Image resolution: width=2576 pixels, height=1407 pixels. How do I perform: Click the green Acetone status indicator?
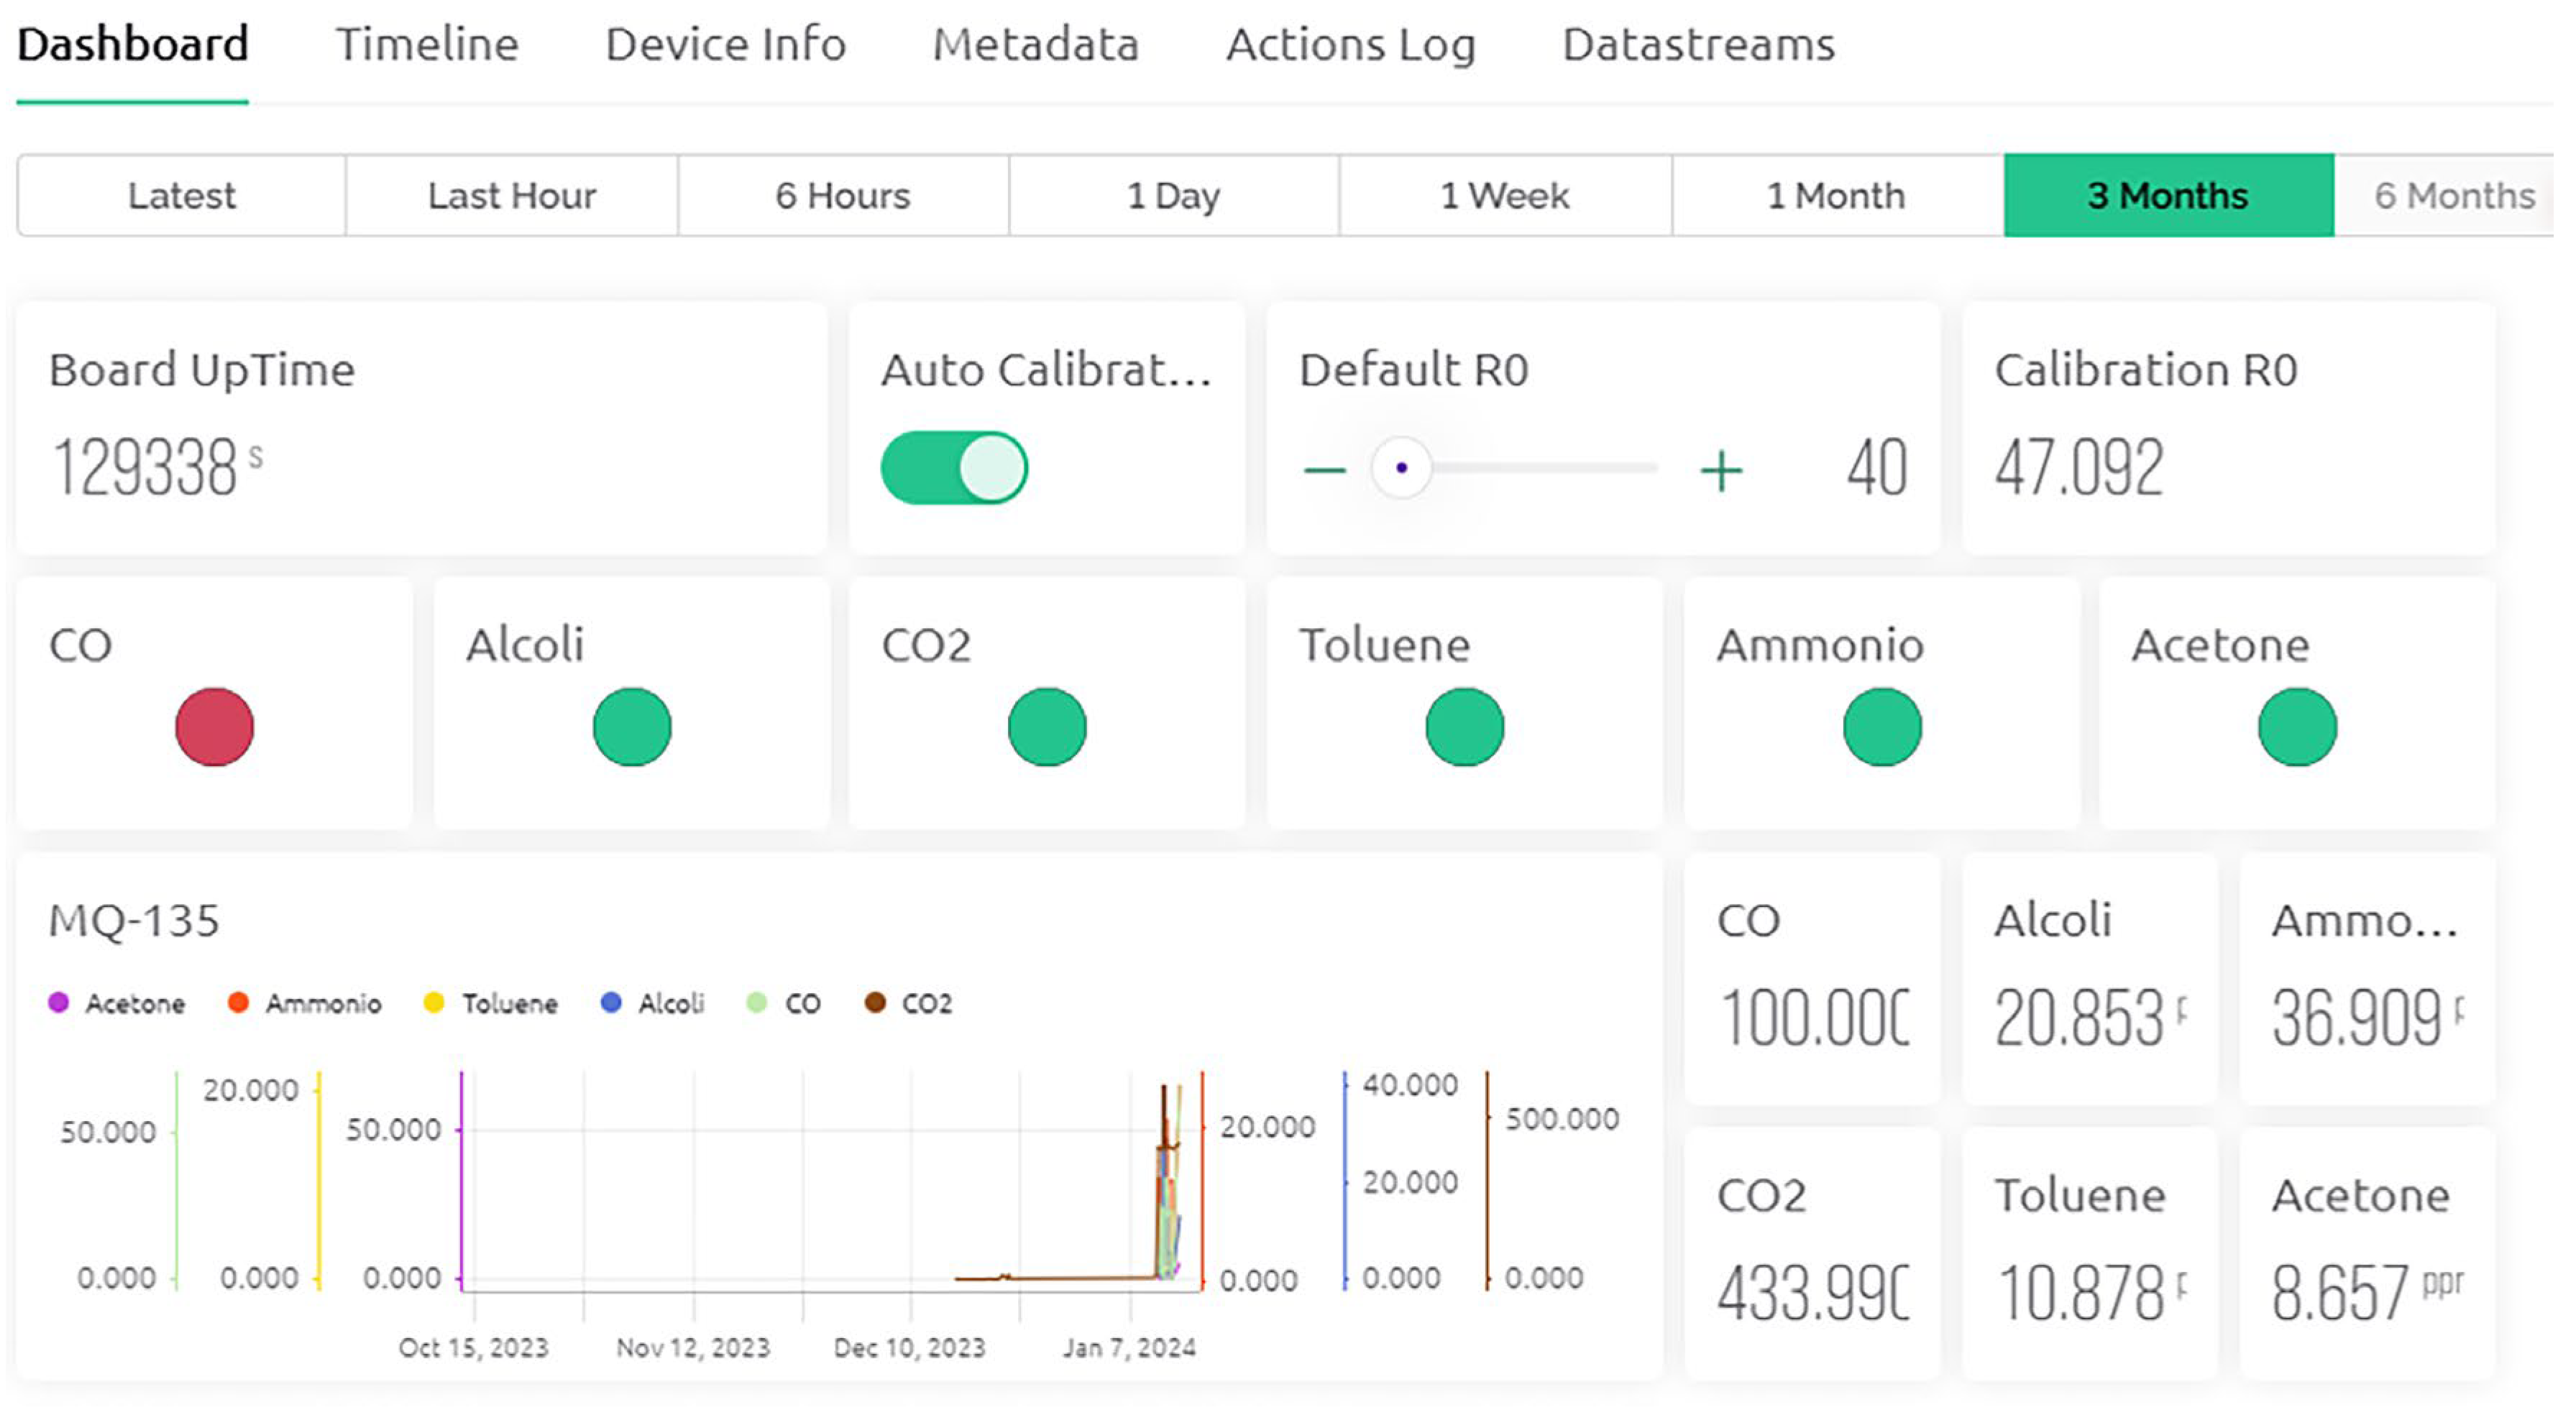point(2297,726)
